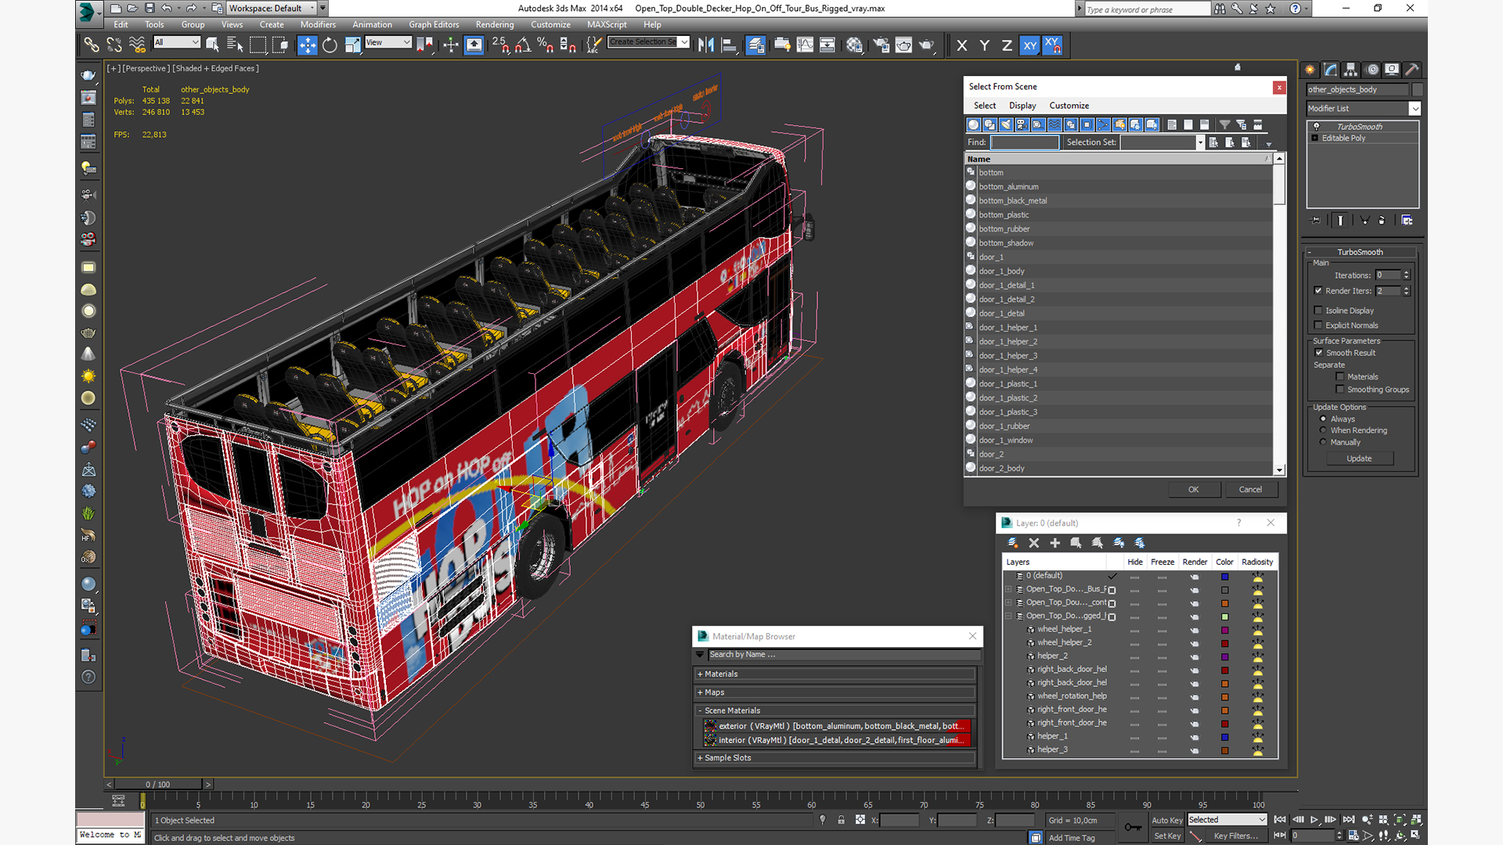Enable Explicit Normals checkbox
Screen dimensions: 1503x845
(x=1318, y=325)
